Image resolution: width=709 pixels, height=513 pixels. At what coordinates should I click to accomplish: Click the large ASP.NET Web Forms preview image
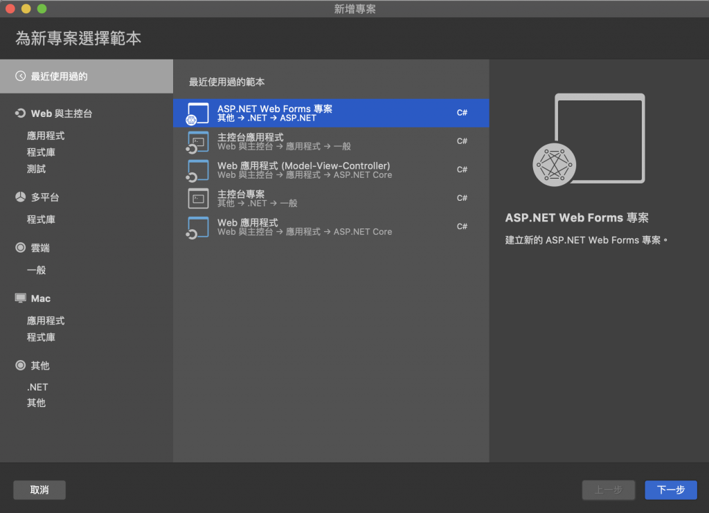click(589, 140)
